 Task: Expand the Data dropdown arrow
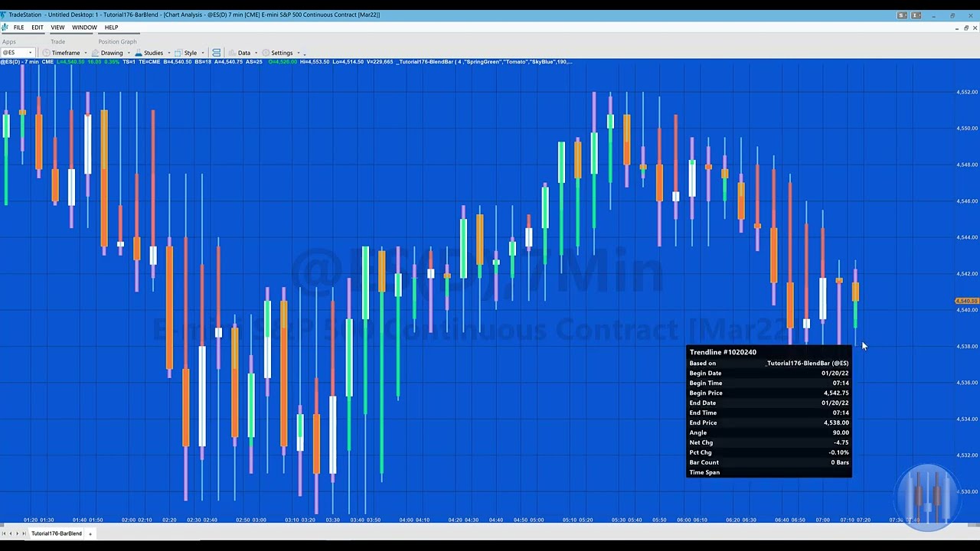(x=256, y=53)
